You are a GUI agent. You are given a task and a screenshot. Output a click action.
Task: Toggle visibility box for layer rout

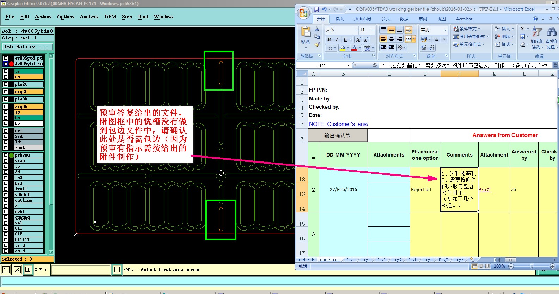pyautogui.click(x=6, y=148)
